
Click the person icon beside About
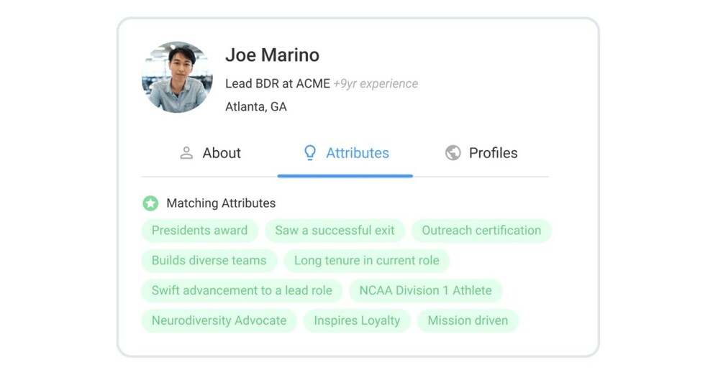coord(186,153)
